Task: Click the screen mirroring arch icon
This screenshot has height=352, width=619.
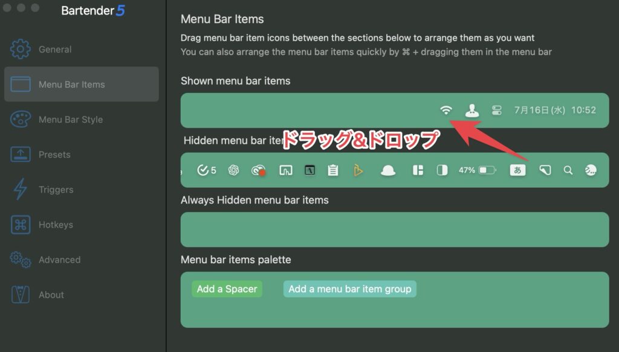Action: tap(286, 170)
